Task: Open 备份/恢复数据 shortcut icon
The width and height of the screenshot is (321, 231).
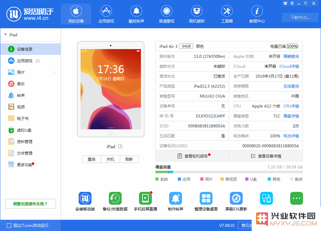Action: coord(115,198)
